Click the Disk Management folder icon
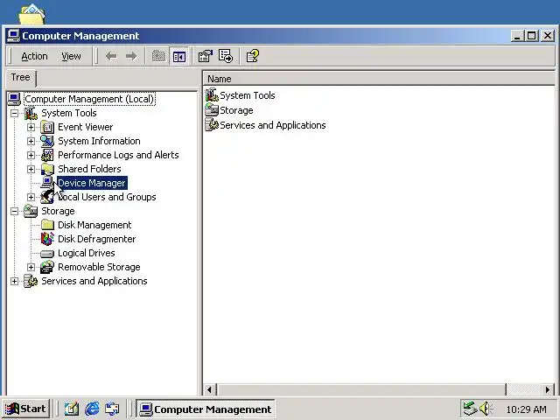 click(x=47, y=225)
